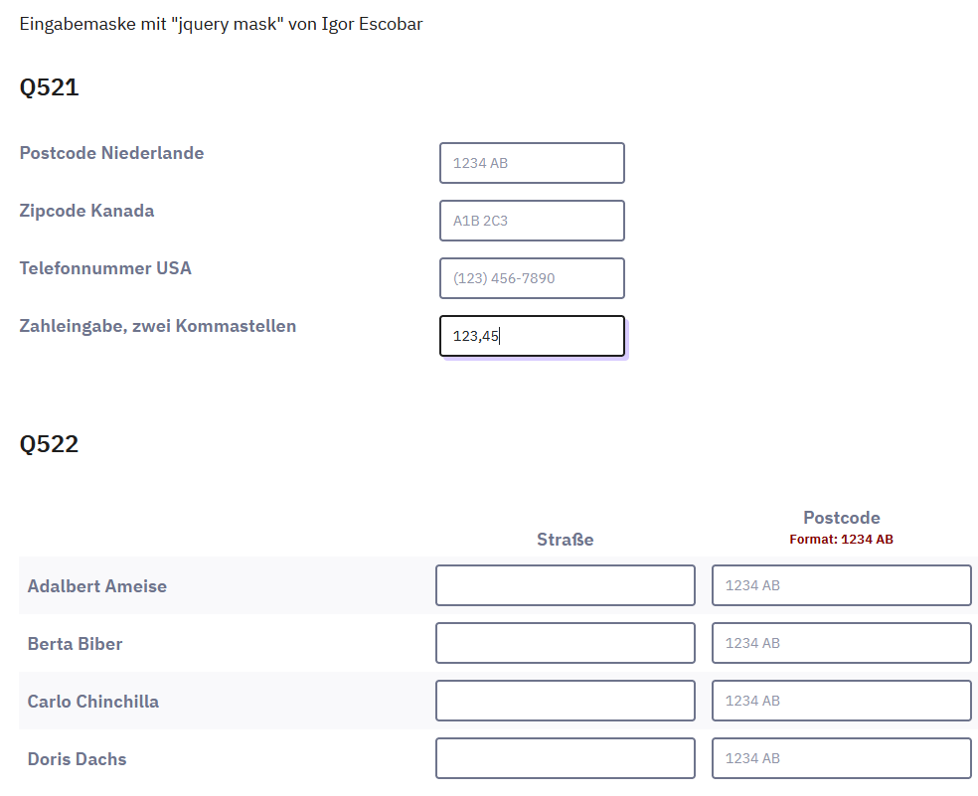Enter the Straße field for Adalbert Ameise
Image resolution: width=978 pixels, height=796 pixels.
(x=565, y=585)
